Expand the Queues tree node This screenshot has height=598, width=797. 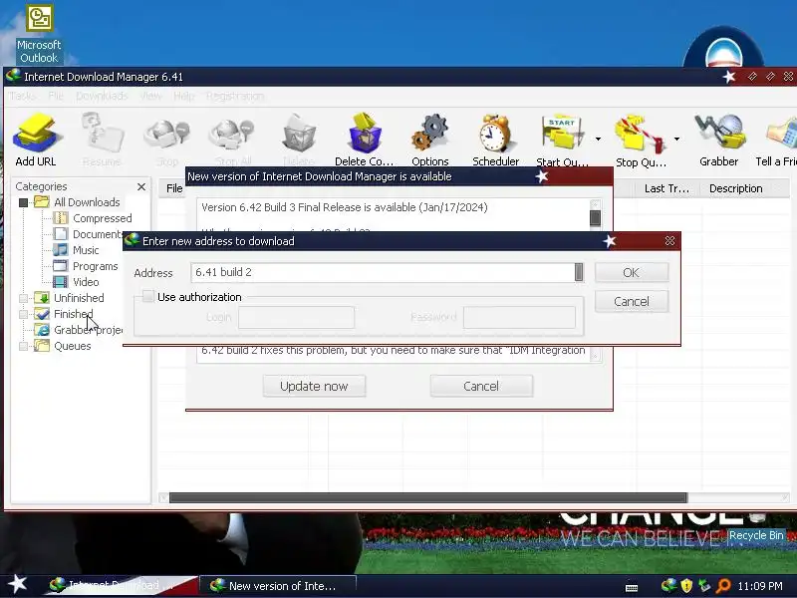click(23, 346)
